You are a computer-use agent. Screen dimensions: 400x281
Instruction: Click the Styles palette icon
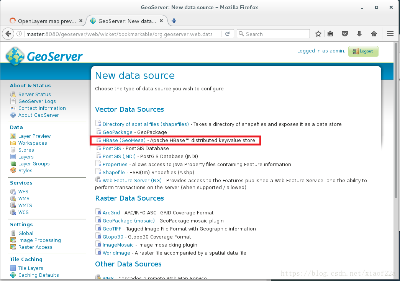pos(13,170)
